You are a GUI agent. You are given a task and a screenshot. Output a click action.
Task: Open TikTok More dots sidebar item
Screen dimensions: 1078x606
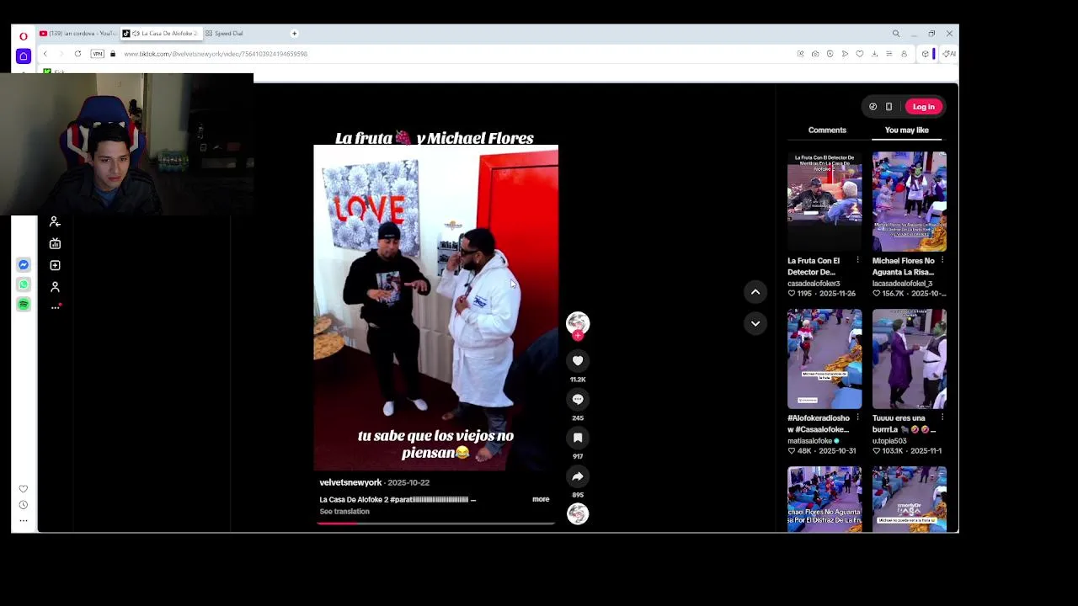(56, 307)
